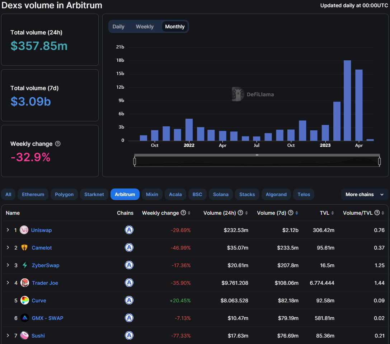Open the More chains dropdown
The height and width of the screenshot is (344, 390).
[365, 194]
